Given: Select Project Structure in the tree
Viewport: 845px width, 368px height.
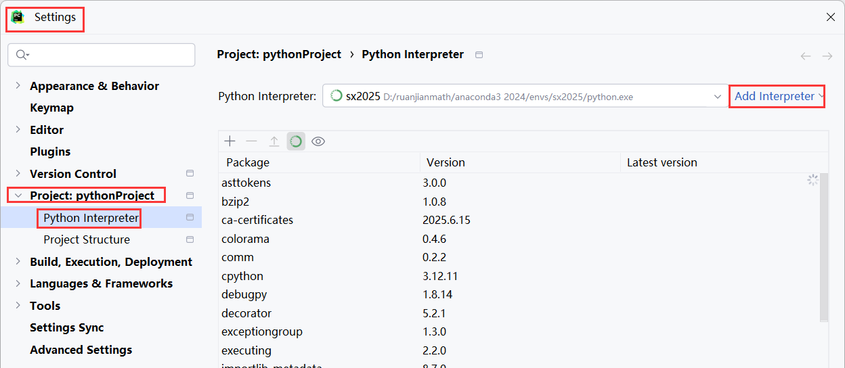Looking at the screenshot, I should click(x=87, y=239).
